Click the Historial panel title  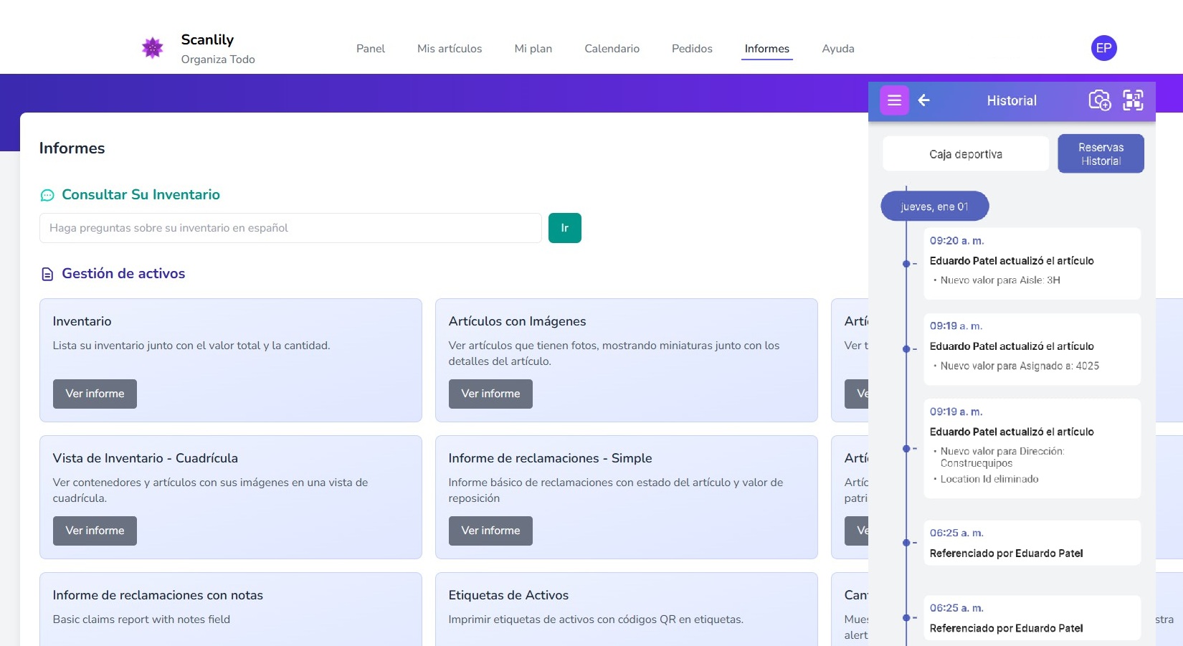point(1012,100)
